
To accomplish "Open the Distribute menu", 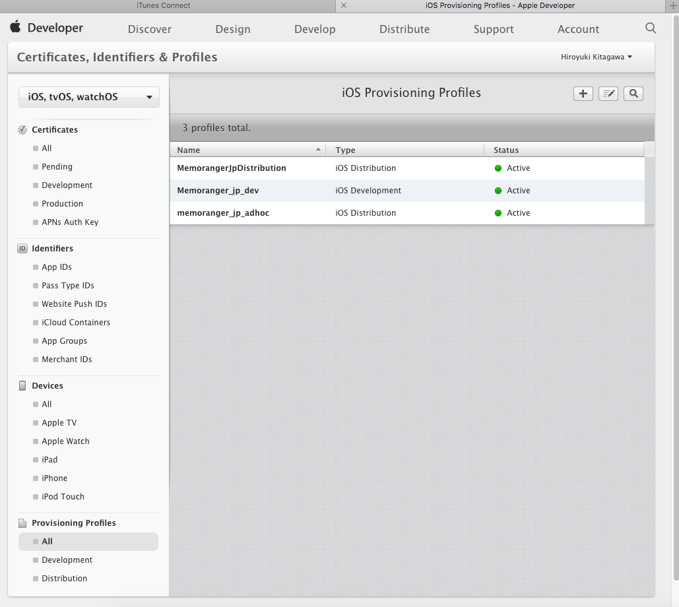I will [404, 29].
